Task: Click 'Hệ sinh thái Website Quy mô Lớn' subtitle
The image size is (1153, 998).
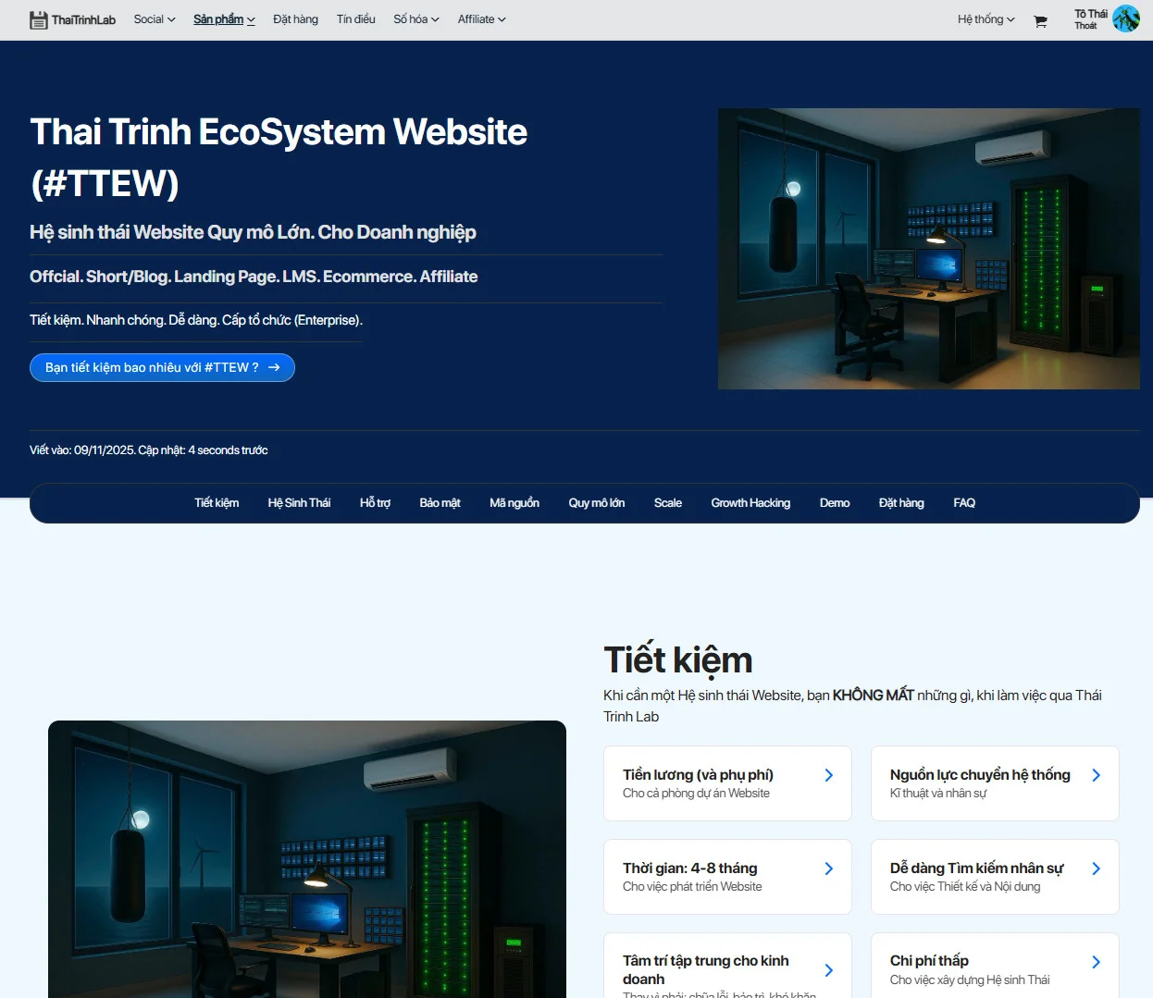Action: pyautogui.click(x=253, y=232)
